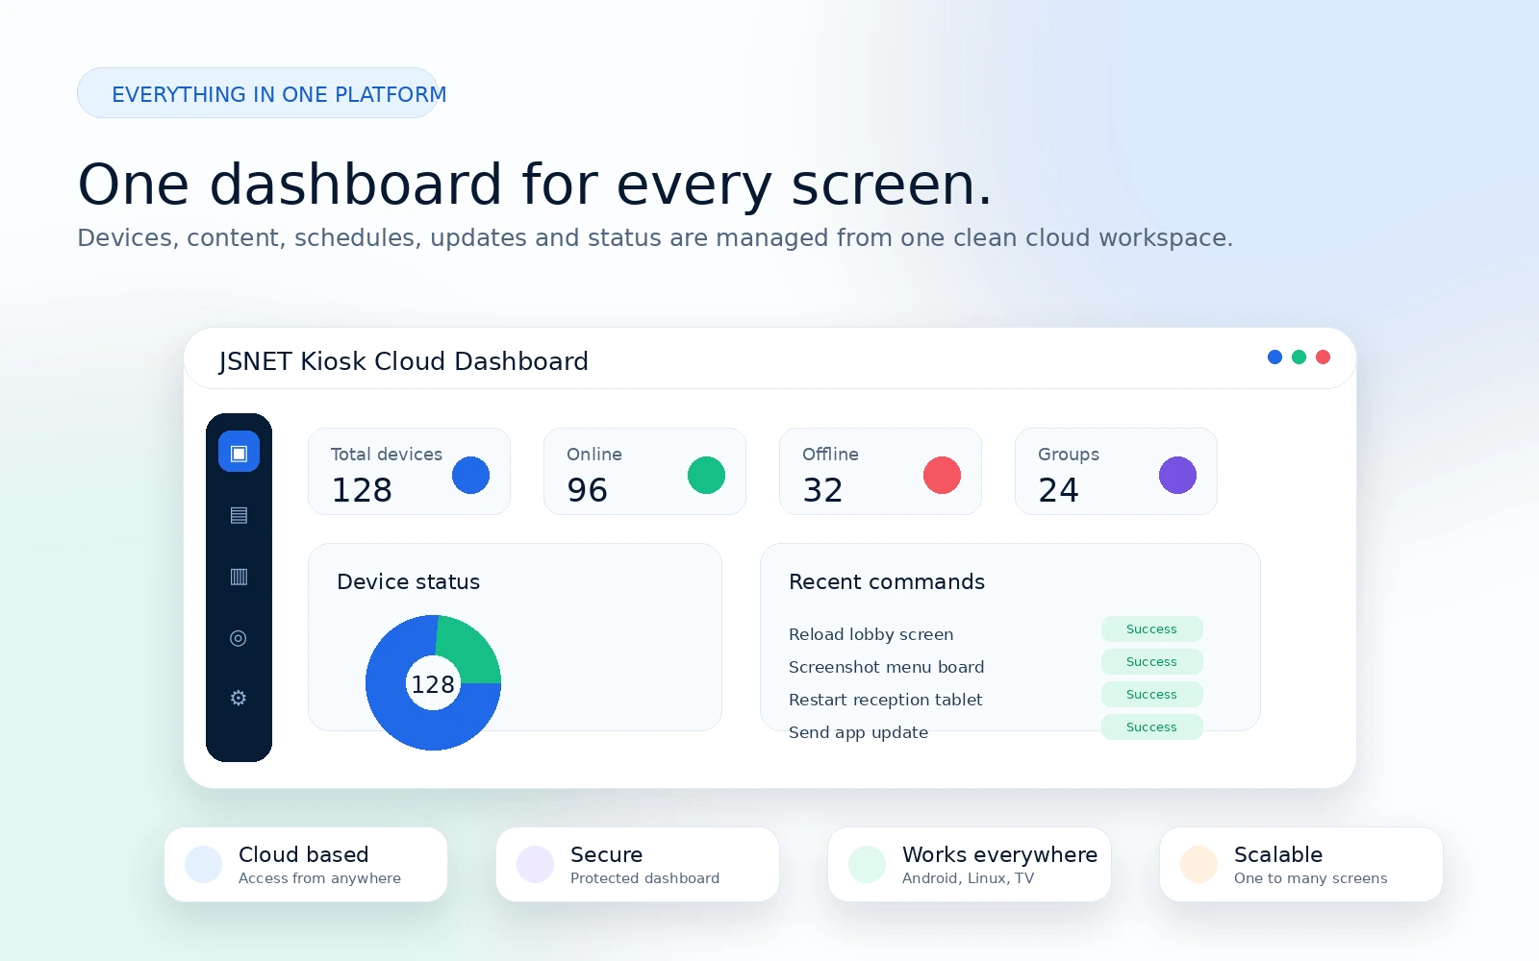The width and height of the screenshot is (1539, 961).
Task: Click the Groups value 24
Action: 1058,490
